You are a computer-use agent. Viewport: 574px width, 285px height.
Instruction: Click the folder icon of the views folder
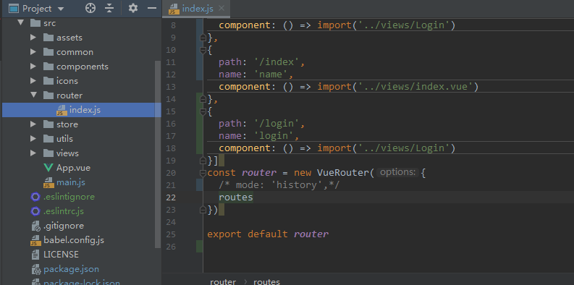tap(48, 153)
